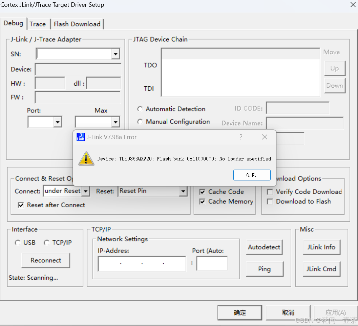Click the dll version field
This screenshot has width=358, height=326.
[104, 83]
